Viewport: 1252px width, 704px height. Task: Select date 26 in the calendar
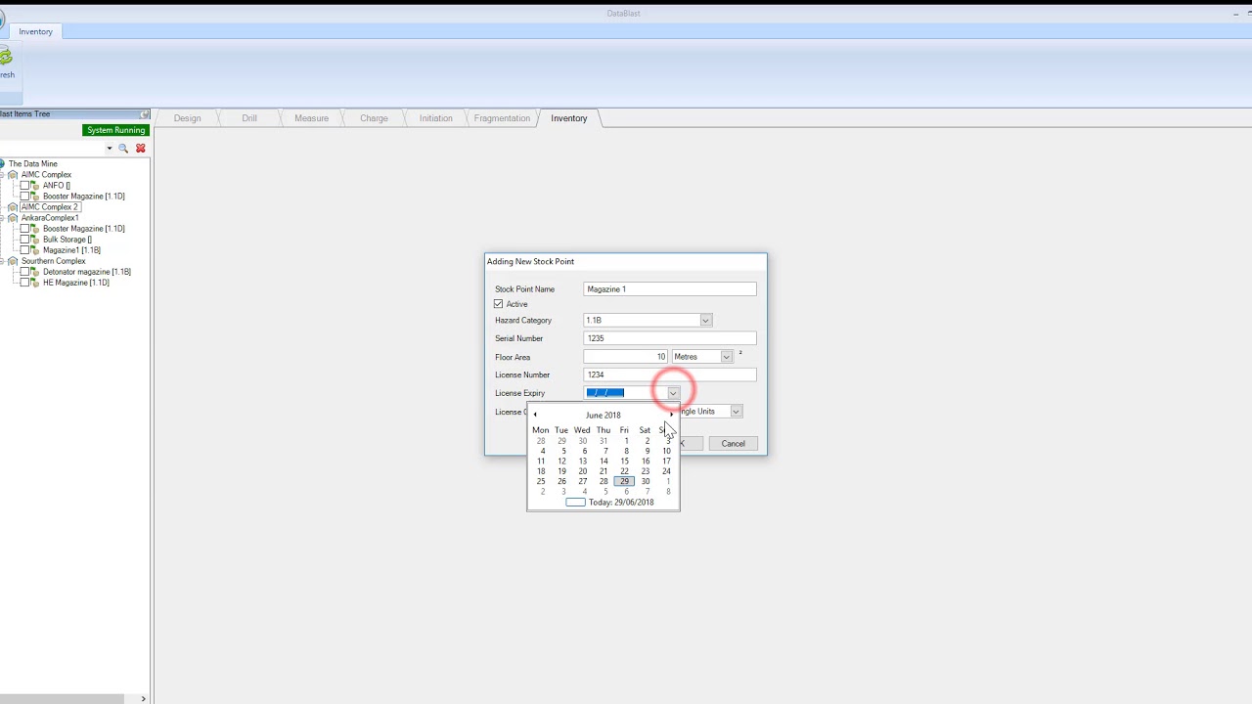[x=561, y=481]
